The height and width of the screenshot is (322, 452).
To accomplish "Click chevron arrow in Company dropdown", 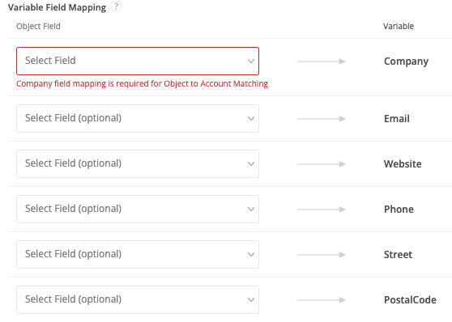I will coord(251,61).
